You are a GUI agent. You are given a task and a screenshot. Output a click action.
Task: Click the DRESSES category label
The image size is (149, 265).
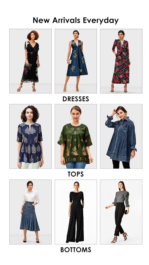(x=76, y=99)
